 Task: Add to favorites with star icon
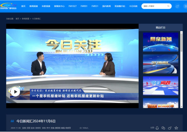176,128
